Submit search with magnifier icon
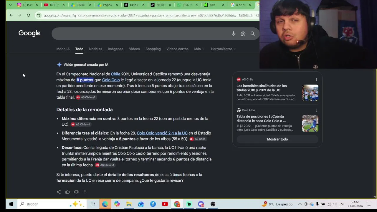The width and height of the screenshot is (377, 212). [x=253, y=34]
